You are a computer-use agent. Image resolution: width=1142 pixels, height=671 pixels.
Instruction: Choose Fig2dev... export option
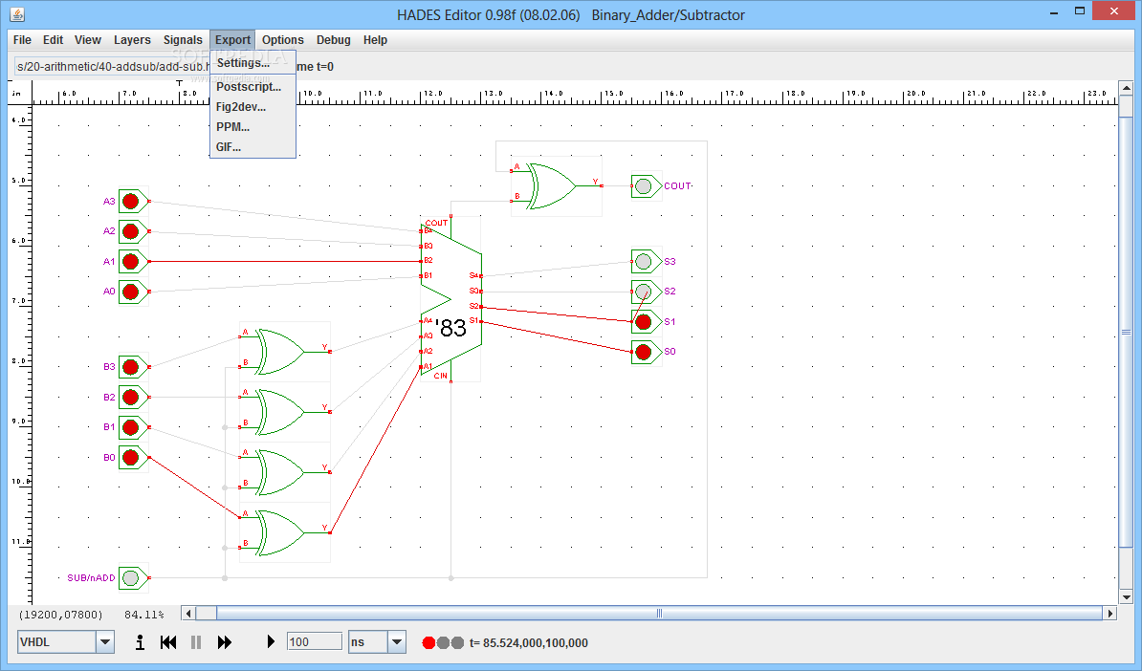[x=253, y=107]
